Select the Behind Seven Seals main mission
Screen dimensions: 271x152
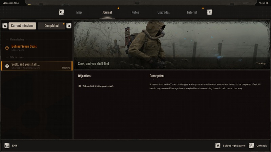point(37,48)
